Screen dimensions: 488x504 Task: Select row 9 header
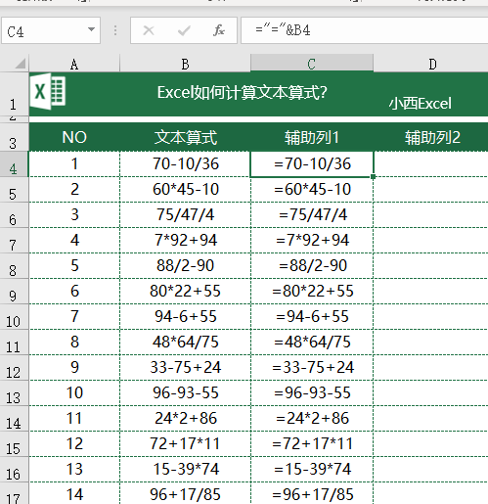click(14, 292)
